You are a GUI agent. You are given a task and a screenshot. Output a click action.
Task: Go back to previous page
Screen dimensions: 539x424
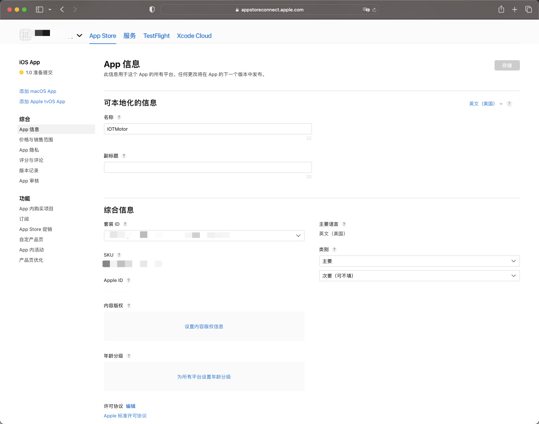[x=62, y=10]
